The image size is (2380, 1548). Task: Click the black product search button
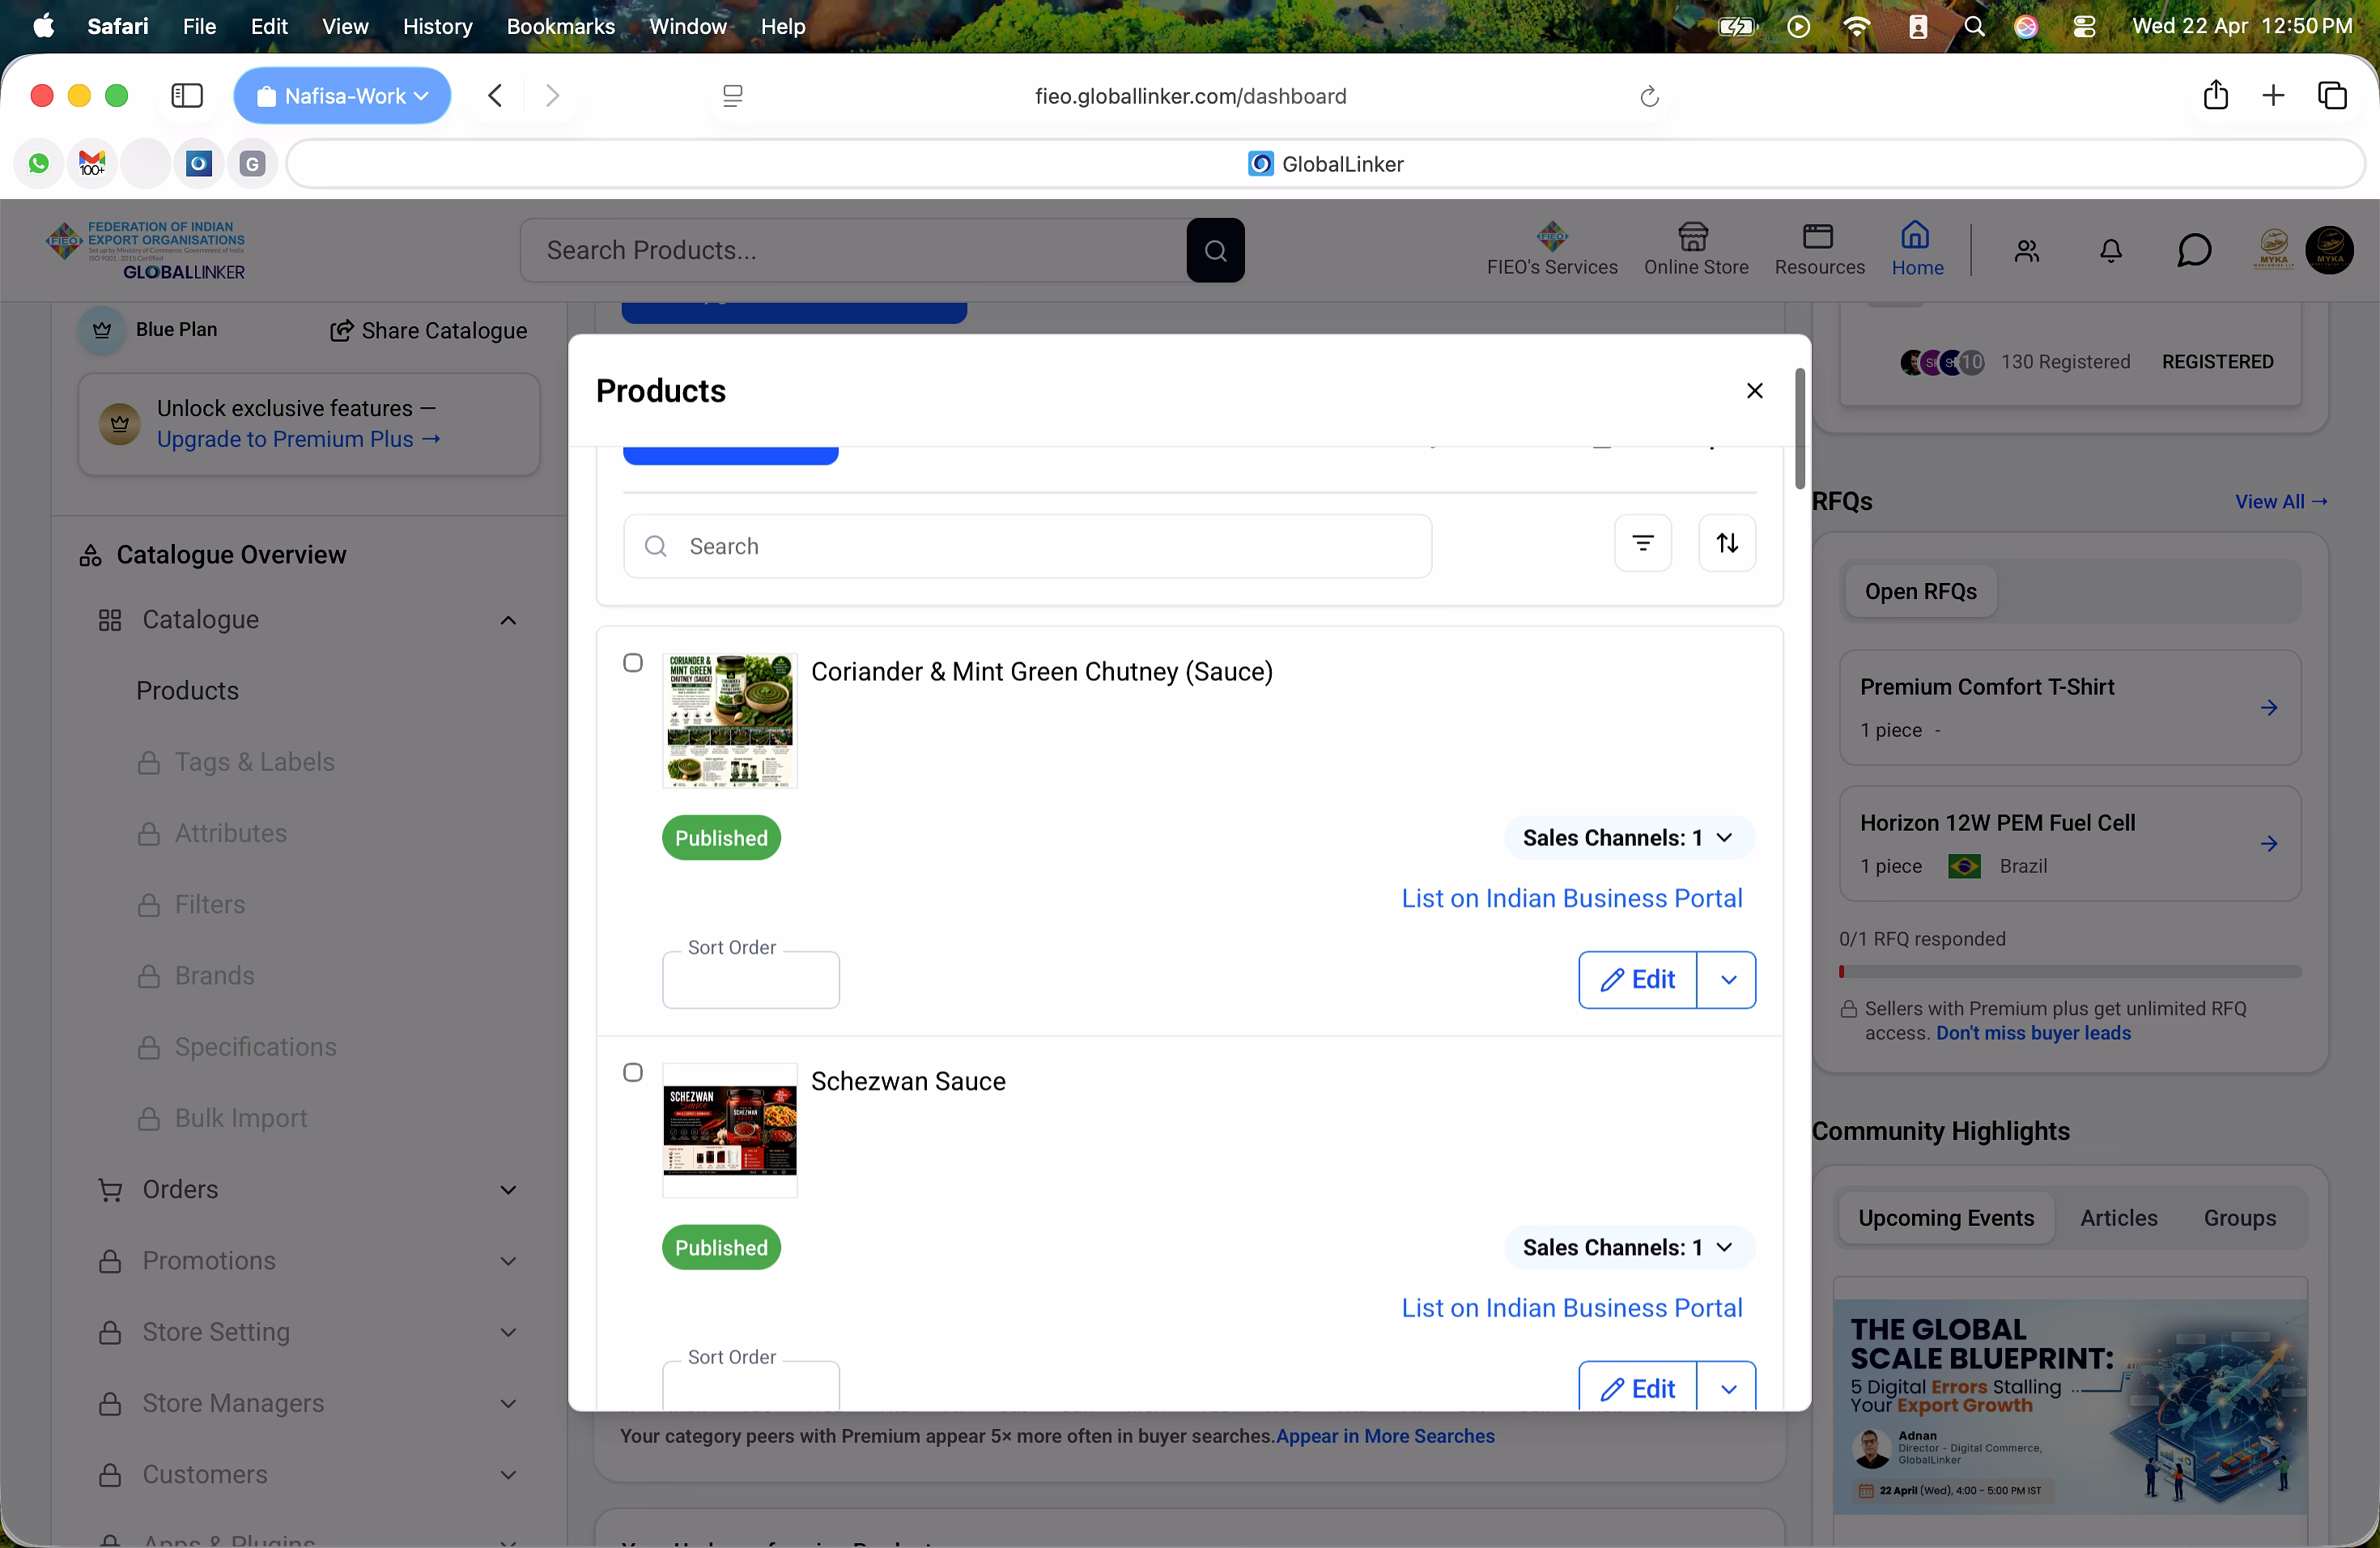click(x=1215, y=250)
